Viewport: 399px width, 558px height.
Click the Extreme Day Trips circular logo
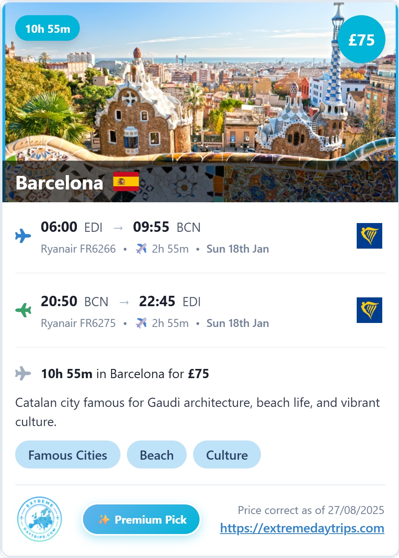(x=40, y=519)
